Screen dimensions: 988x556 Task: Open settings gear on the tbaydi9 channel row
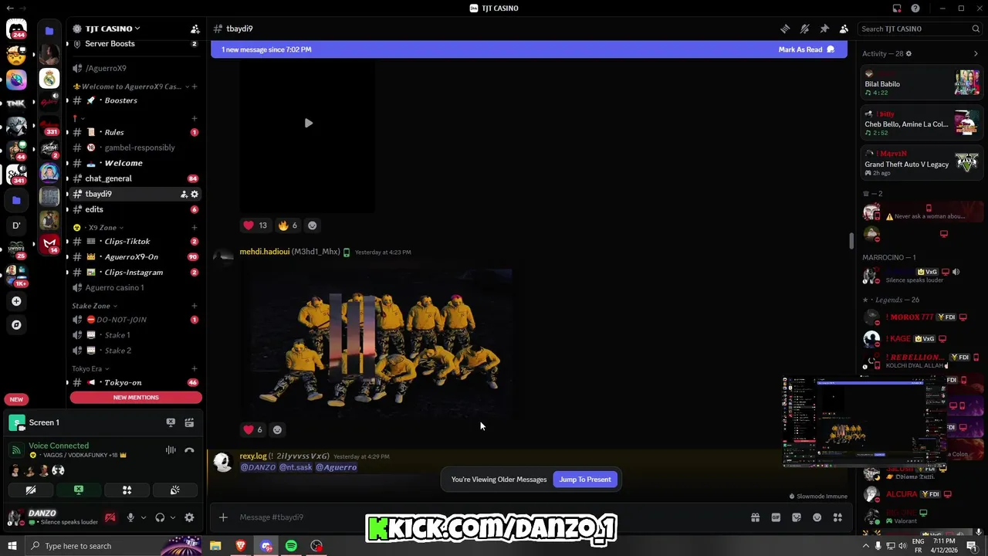click(x=195, y=195)
